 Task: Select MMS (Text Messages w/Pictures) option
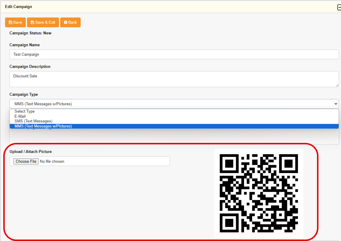(x=43, y=126)
